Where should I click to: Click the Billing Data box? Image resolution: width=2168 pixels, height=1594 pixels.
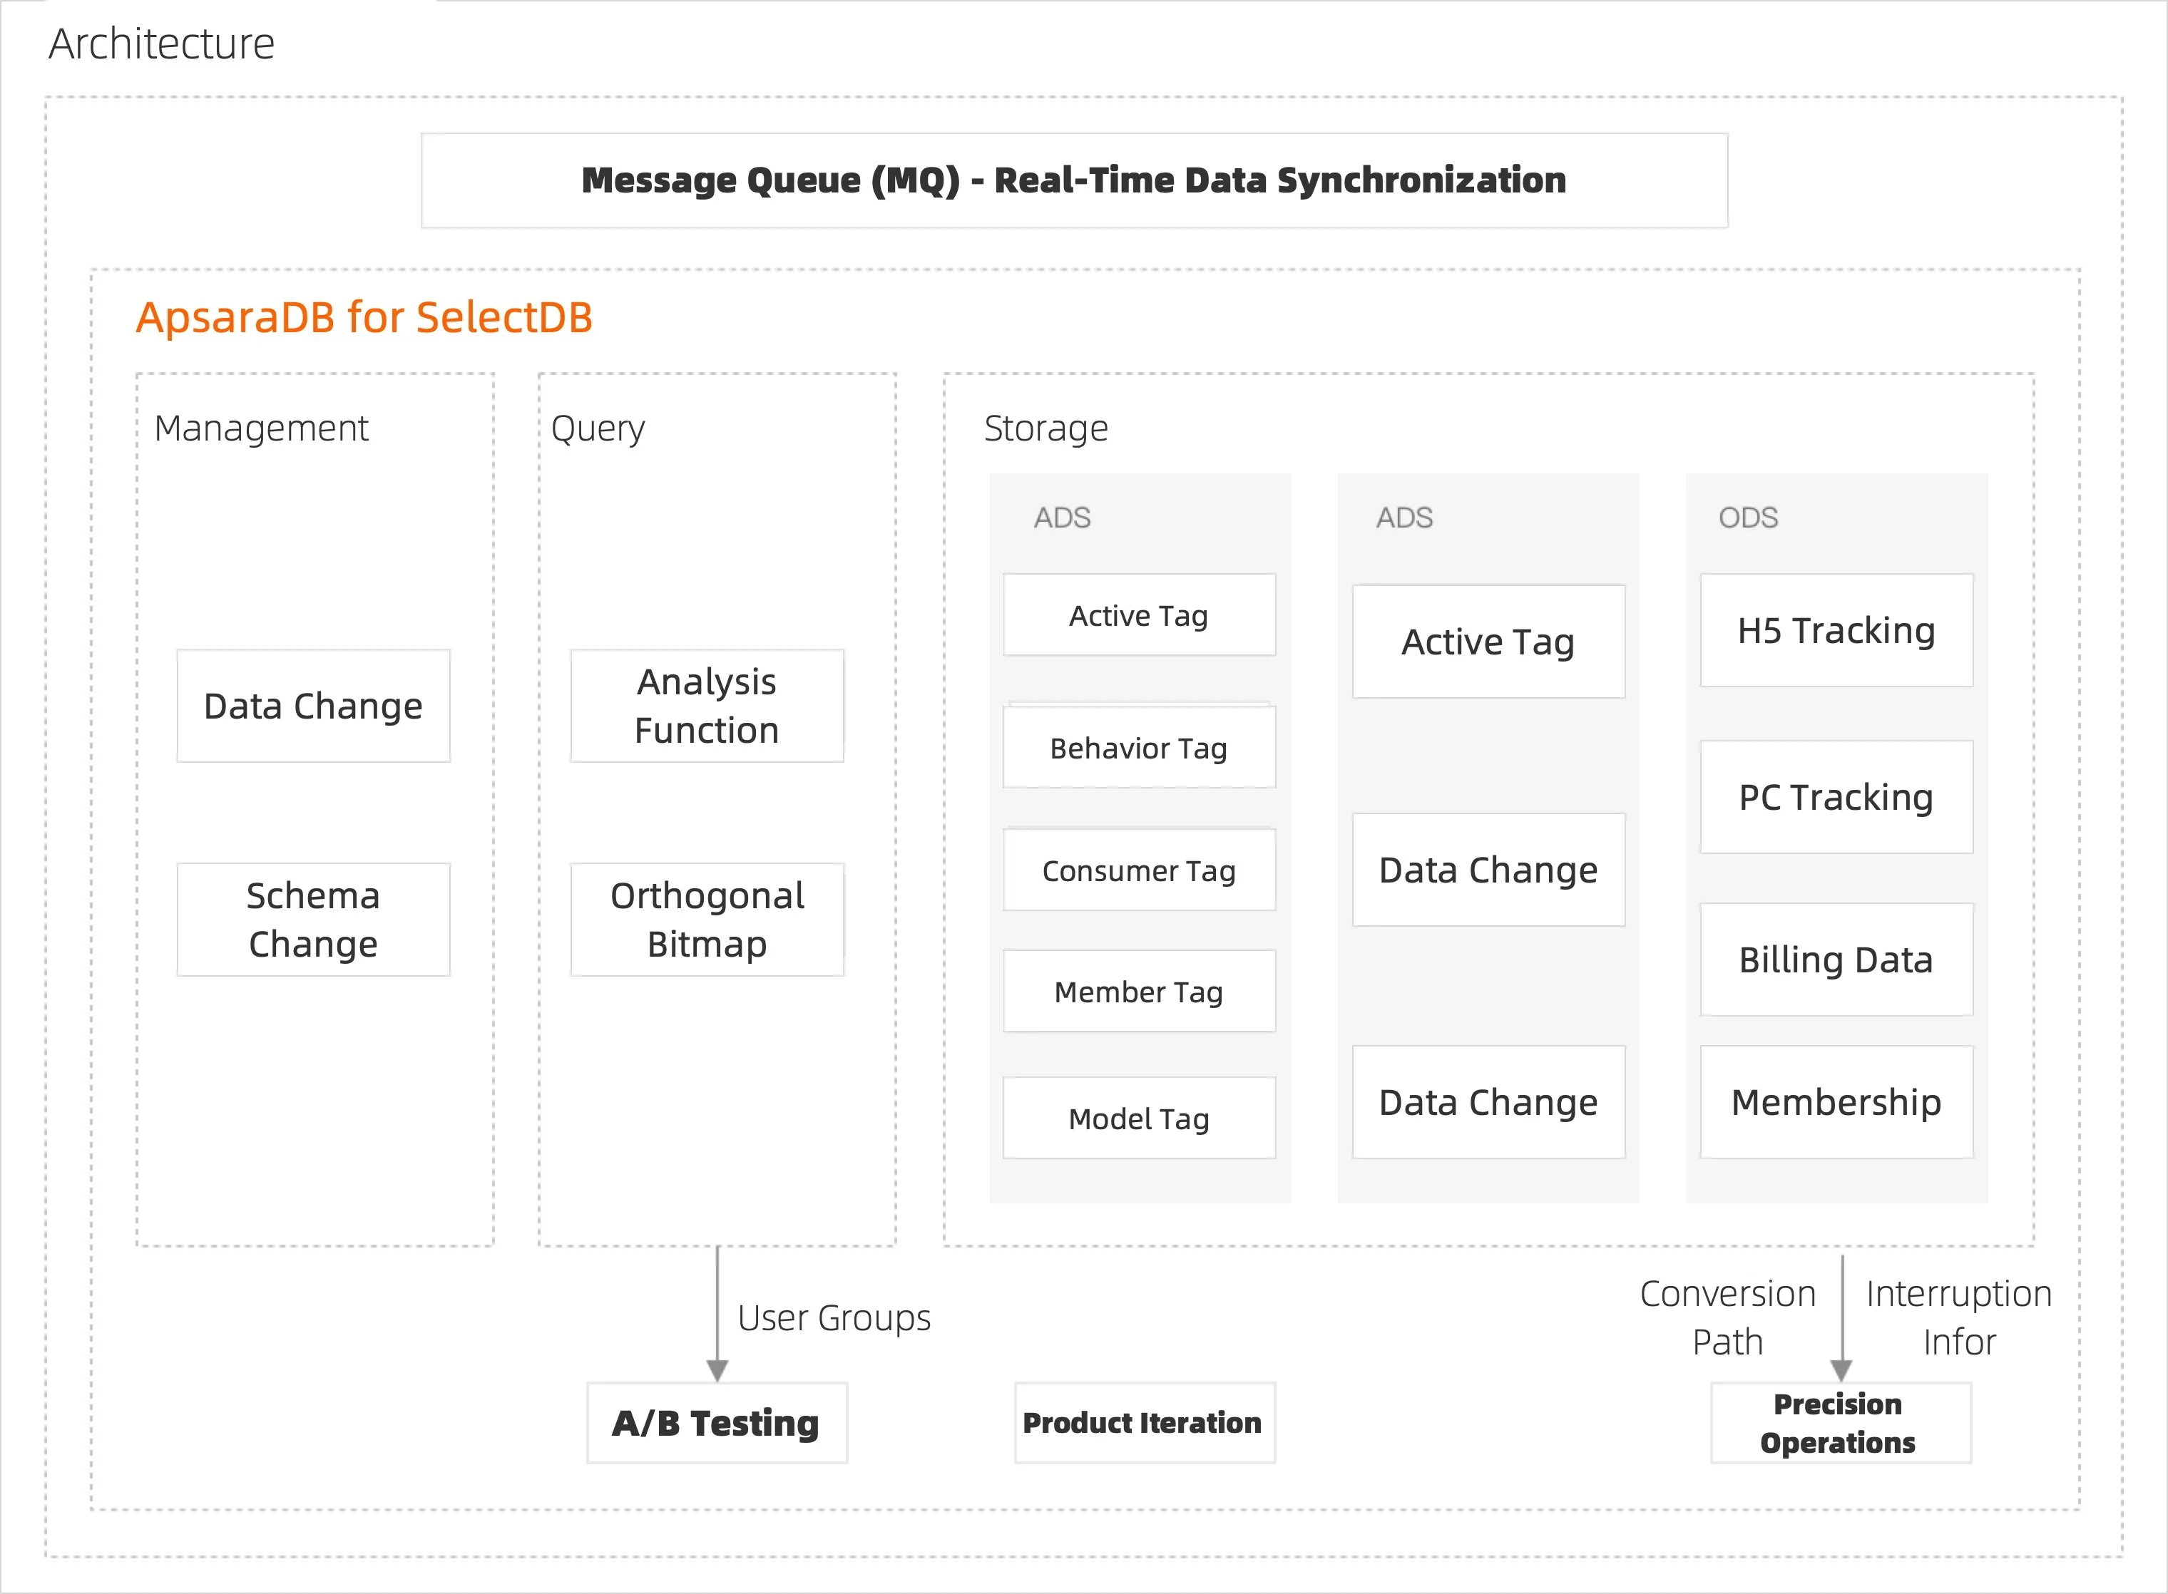(1836, 959)
